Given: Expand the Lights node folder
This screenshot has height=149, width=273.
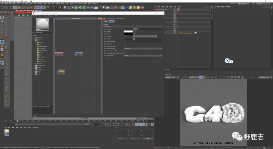Looking at the screenshot, I should (34, 68).
